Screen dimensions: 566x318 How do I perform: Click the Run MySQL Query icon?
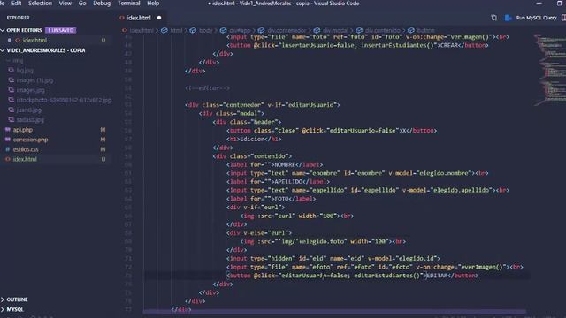click(508, 18)
